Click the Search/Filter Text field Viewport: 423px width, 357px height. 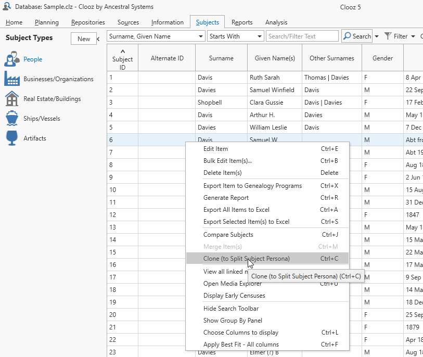[302, 36]
